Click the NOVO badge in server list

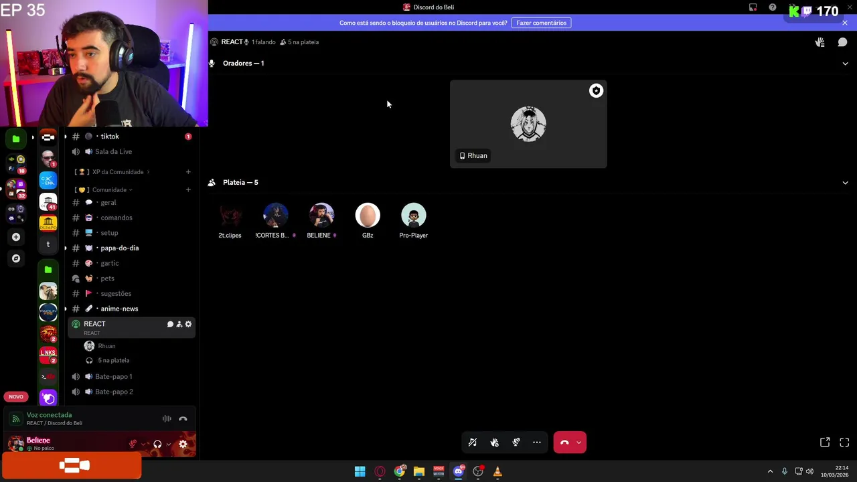click(x=16, y=397)
